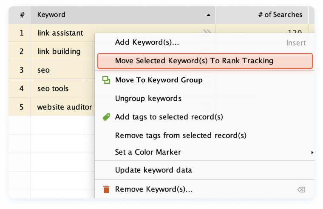Sort by the Keyword column arrow
Viewport: 323px width, 209px height.
tap(208, 15)
